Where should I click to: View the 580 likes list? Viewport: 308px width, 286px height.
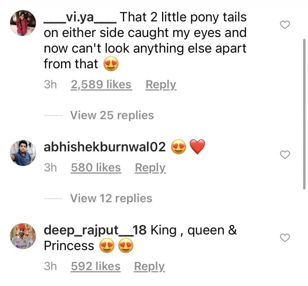(96, 168)
